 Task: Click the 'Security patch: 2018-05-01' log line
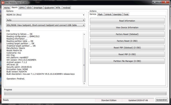coord(19,67)
